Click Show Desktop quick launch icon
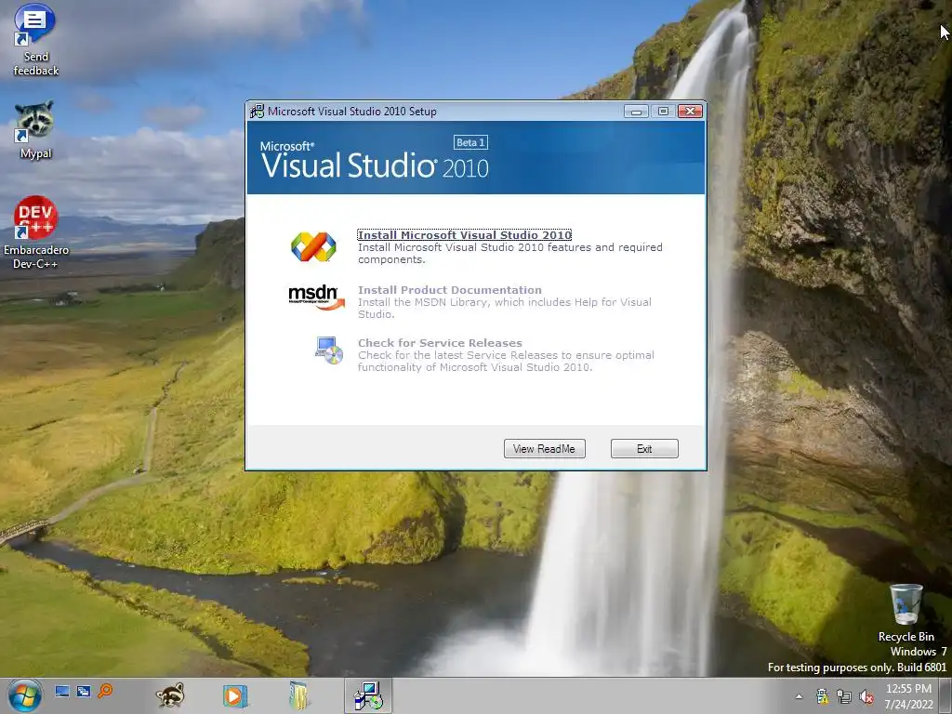Viewport: 952px width, 714px height. [62, 692]
